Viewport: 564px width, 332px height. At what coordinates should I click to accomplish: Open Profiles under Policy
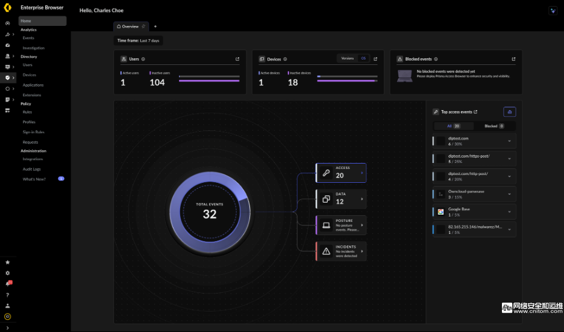[x=29, y=121]
